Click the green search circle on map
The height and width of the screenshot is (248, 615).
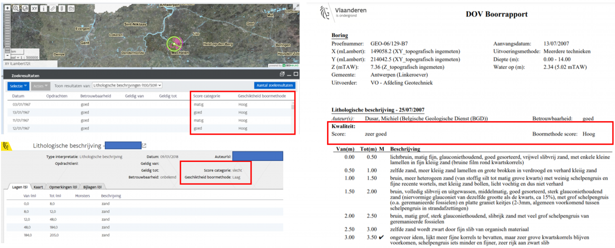[174, 44]
